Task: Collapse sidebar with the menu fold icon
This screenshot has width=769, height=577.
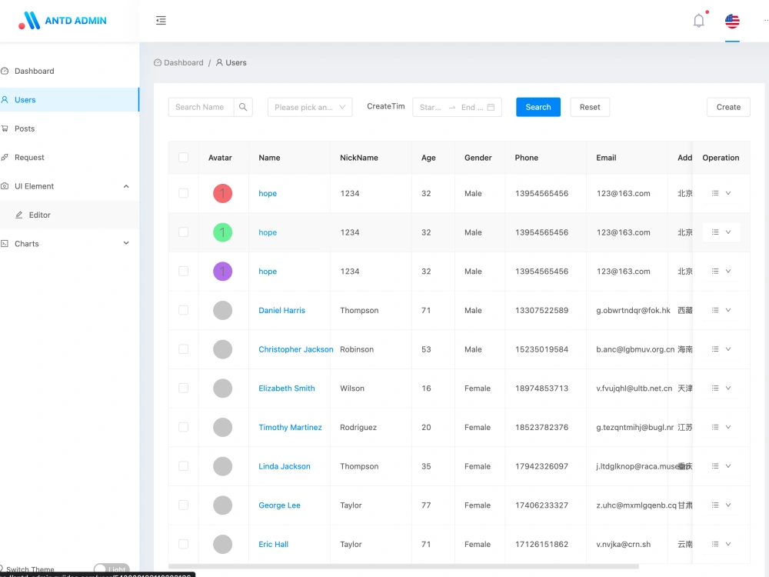Action: 161,21
